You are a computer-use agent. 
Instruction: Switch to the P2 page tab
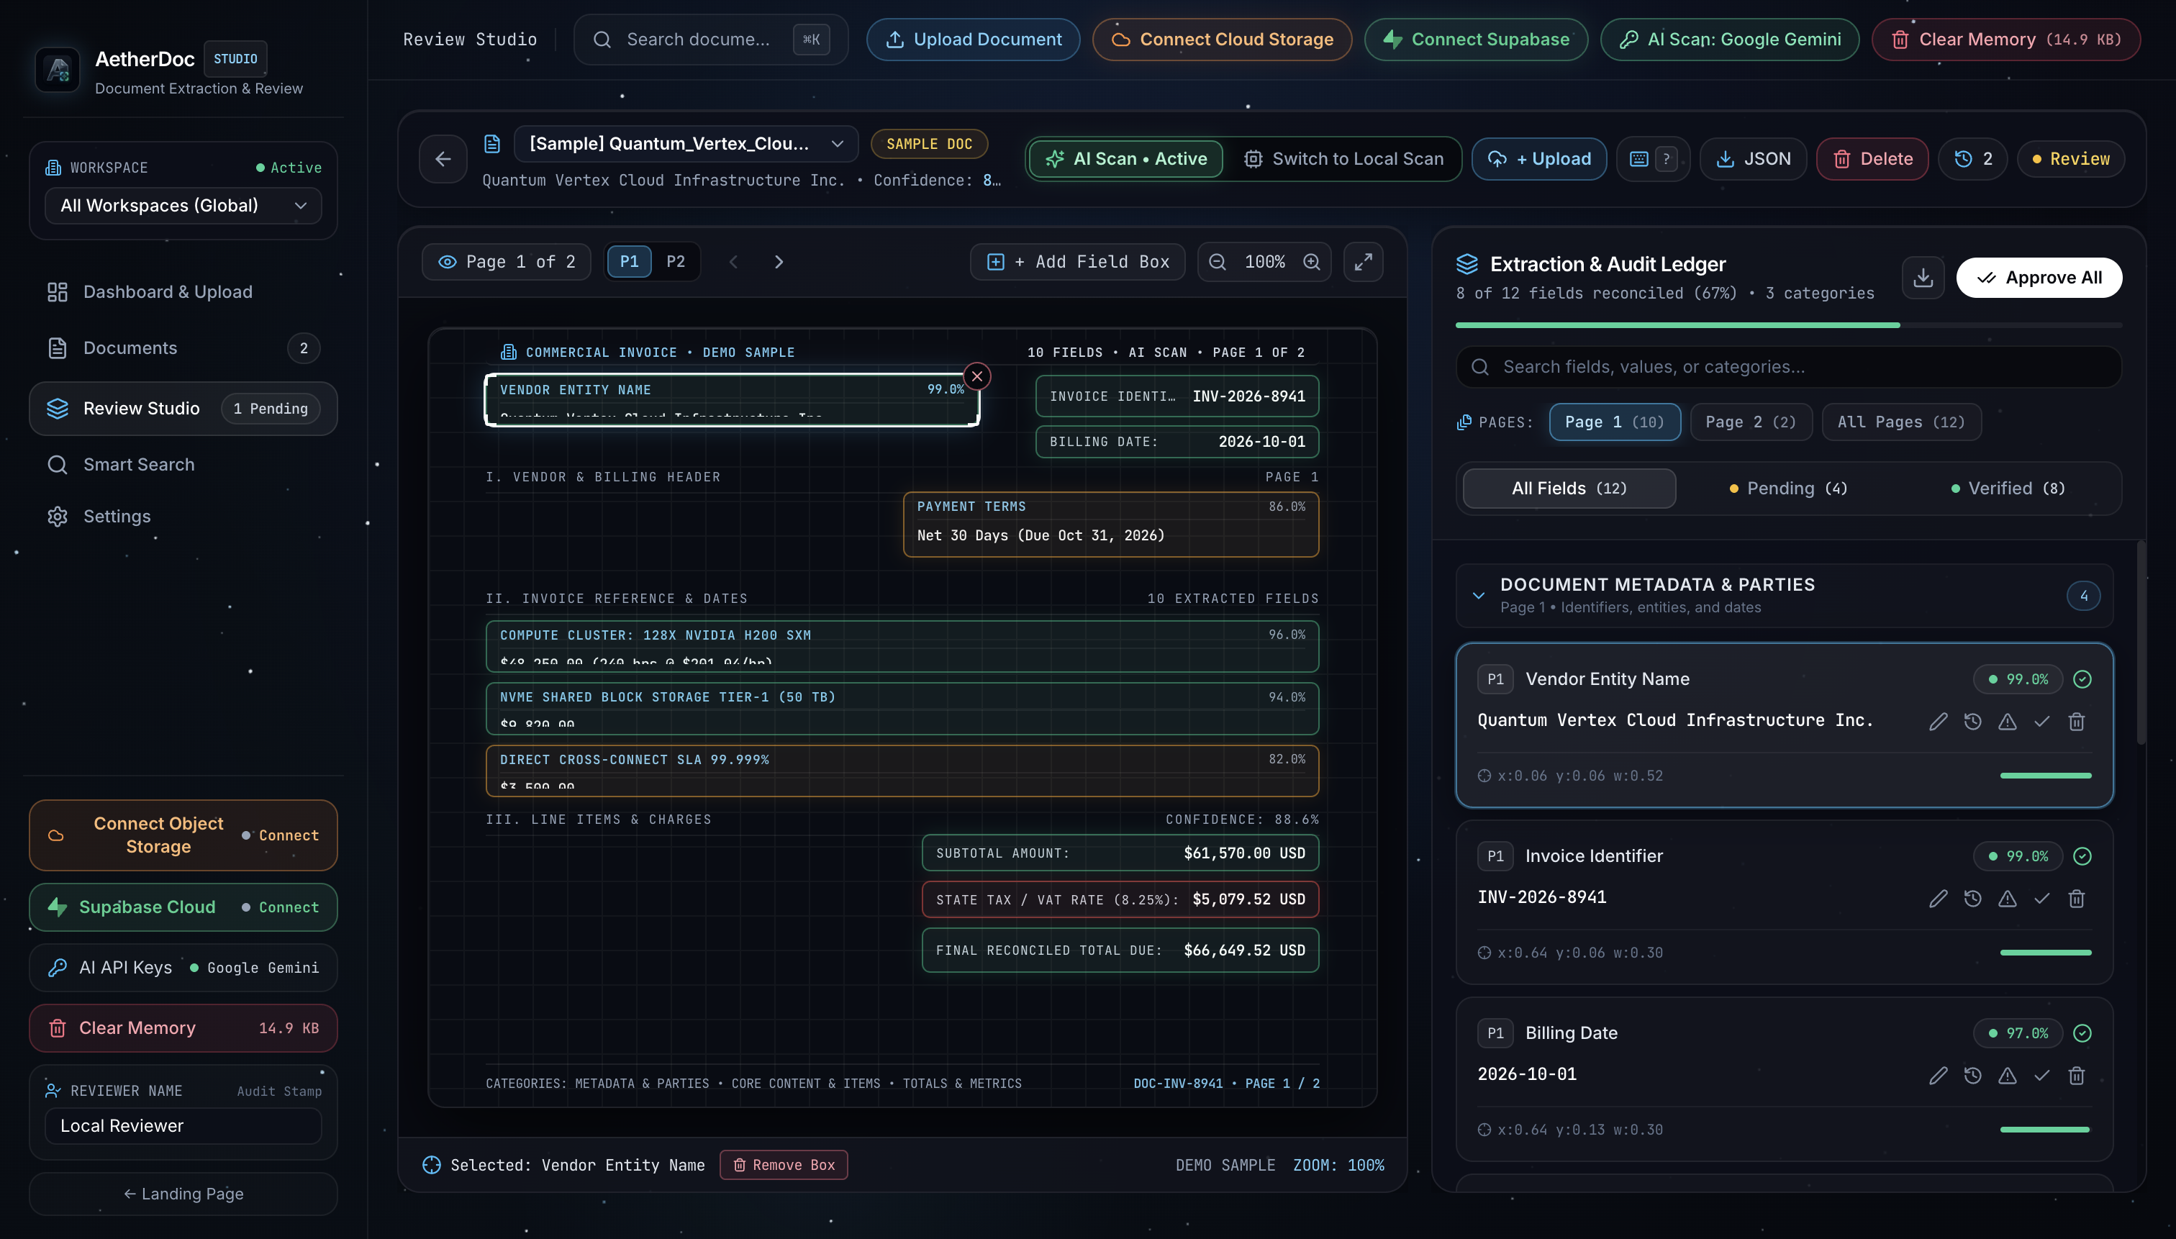676,262
